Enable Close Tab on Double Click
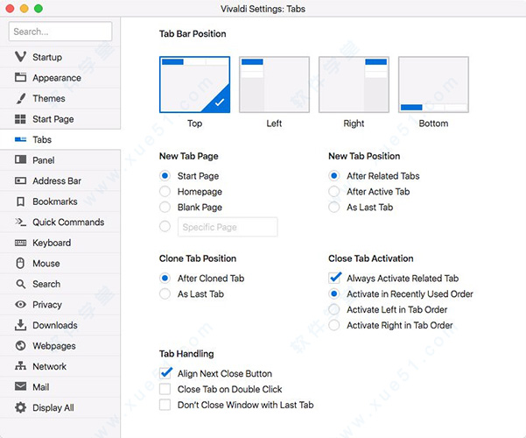 coord(165,389)
